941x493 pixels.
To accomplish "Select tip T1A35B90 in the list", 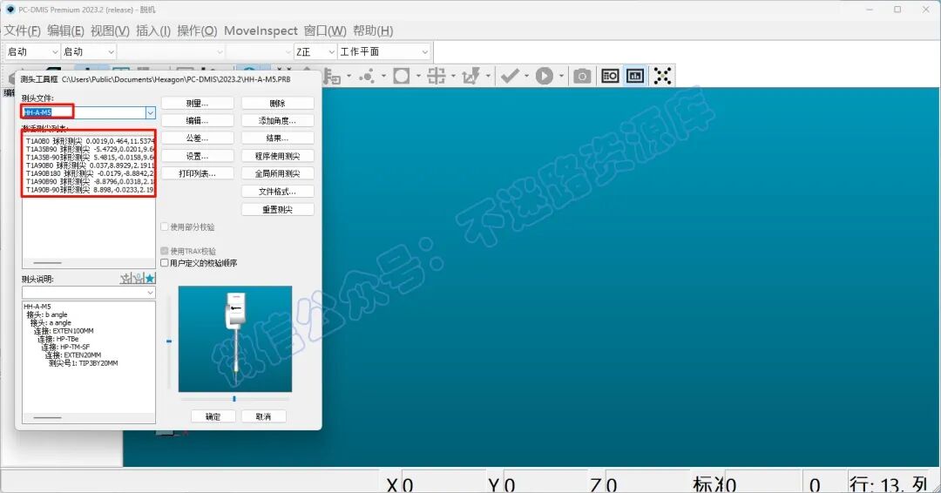I will click(90, 149).
